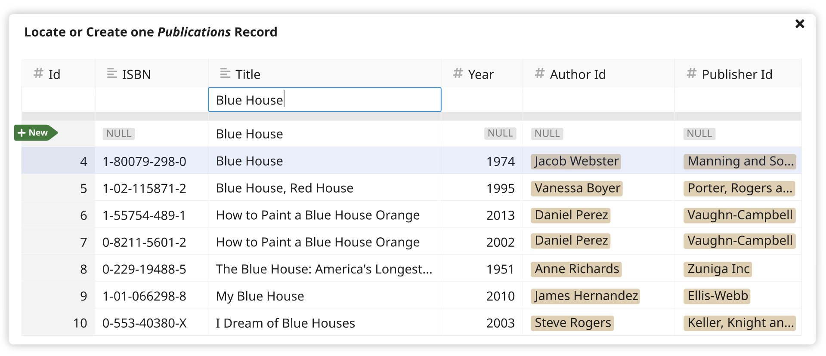Click the text-type icon beside Title header
Viewport: 826px width, 356px height.
(x=225, y=73)
